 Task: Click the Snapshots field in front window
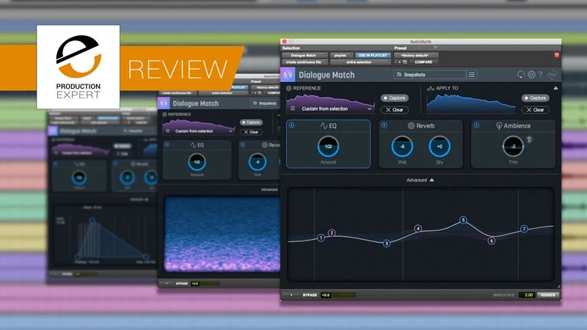pyautogui.click(x=430, y=75)
